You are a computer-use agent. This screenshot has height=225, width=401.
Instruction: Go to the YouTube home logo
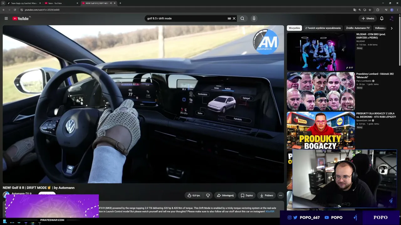click(x=21, y=18)
